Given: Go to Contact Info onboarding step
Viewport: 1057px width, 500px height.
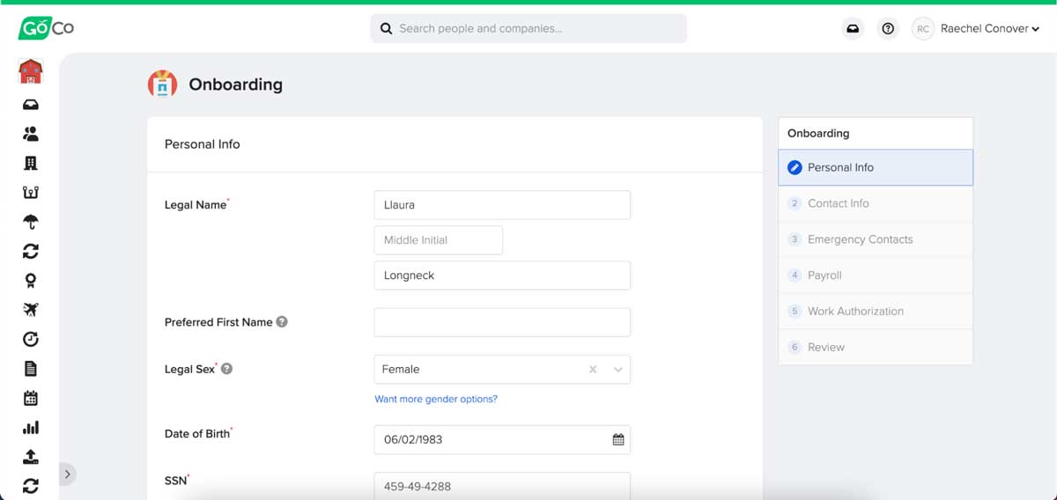Looking at the screenshot, I should [876, 203].
